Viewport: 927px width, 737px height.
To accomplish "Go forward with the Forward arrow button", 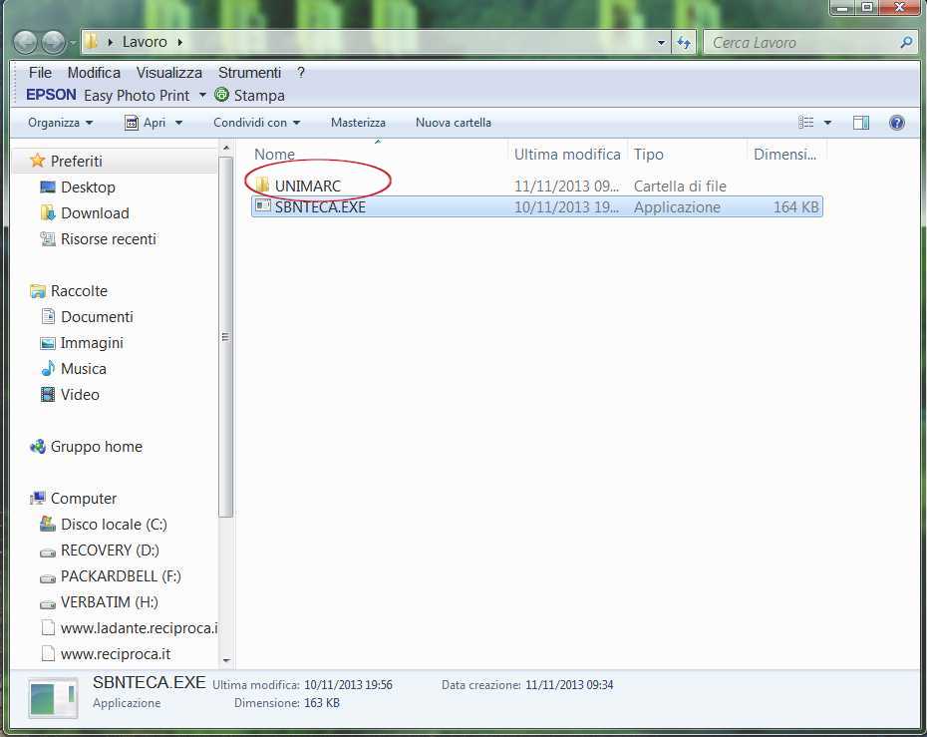I will pyautogui.click(x=53, y=42).
